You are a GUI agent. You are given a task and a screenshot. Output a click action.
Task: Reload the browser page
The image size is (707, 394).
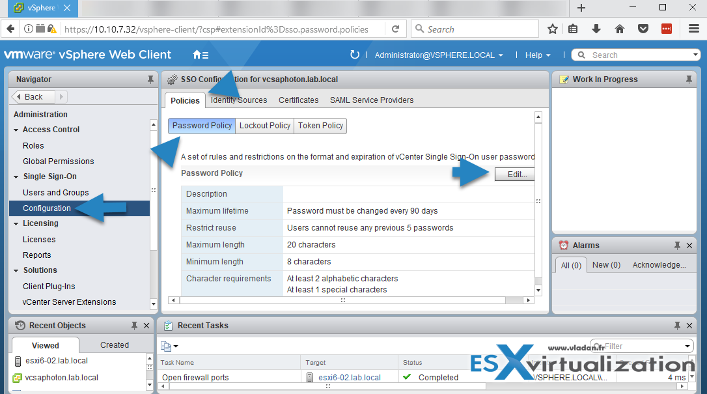pyautogui.click(x=395, y=29)
